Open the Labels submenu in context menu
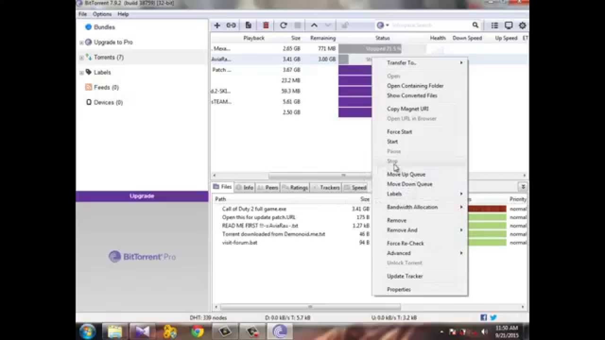Screen dimensions: 605x340 (x=420, y=194)
